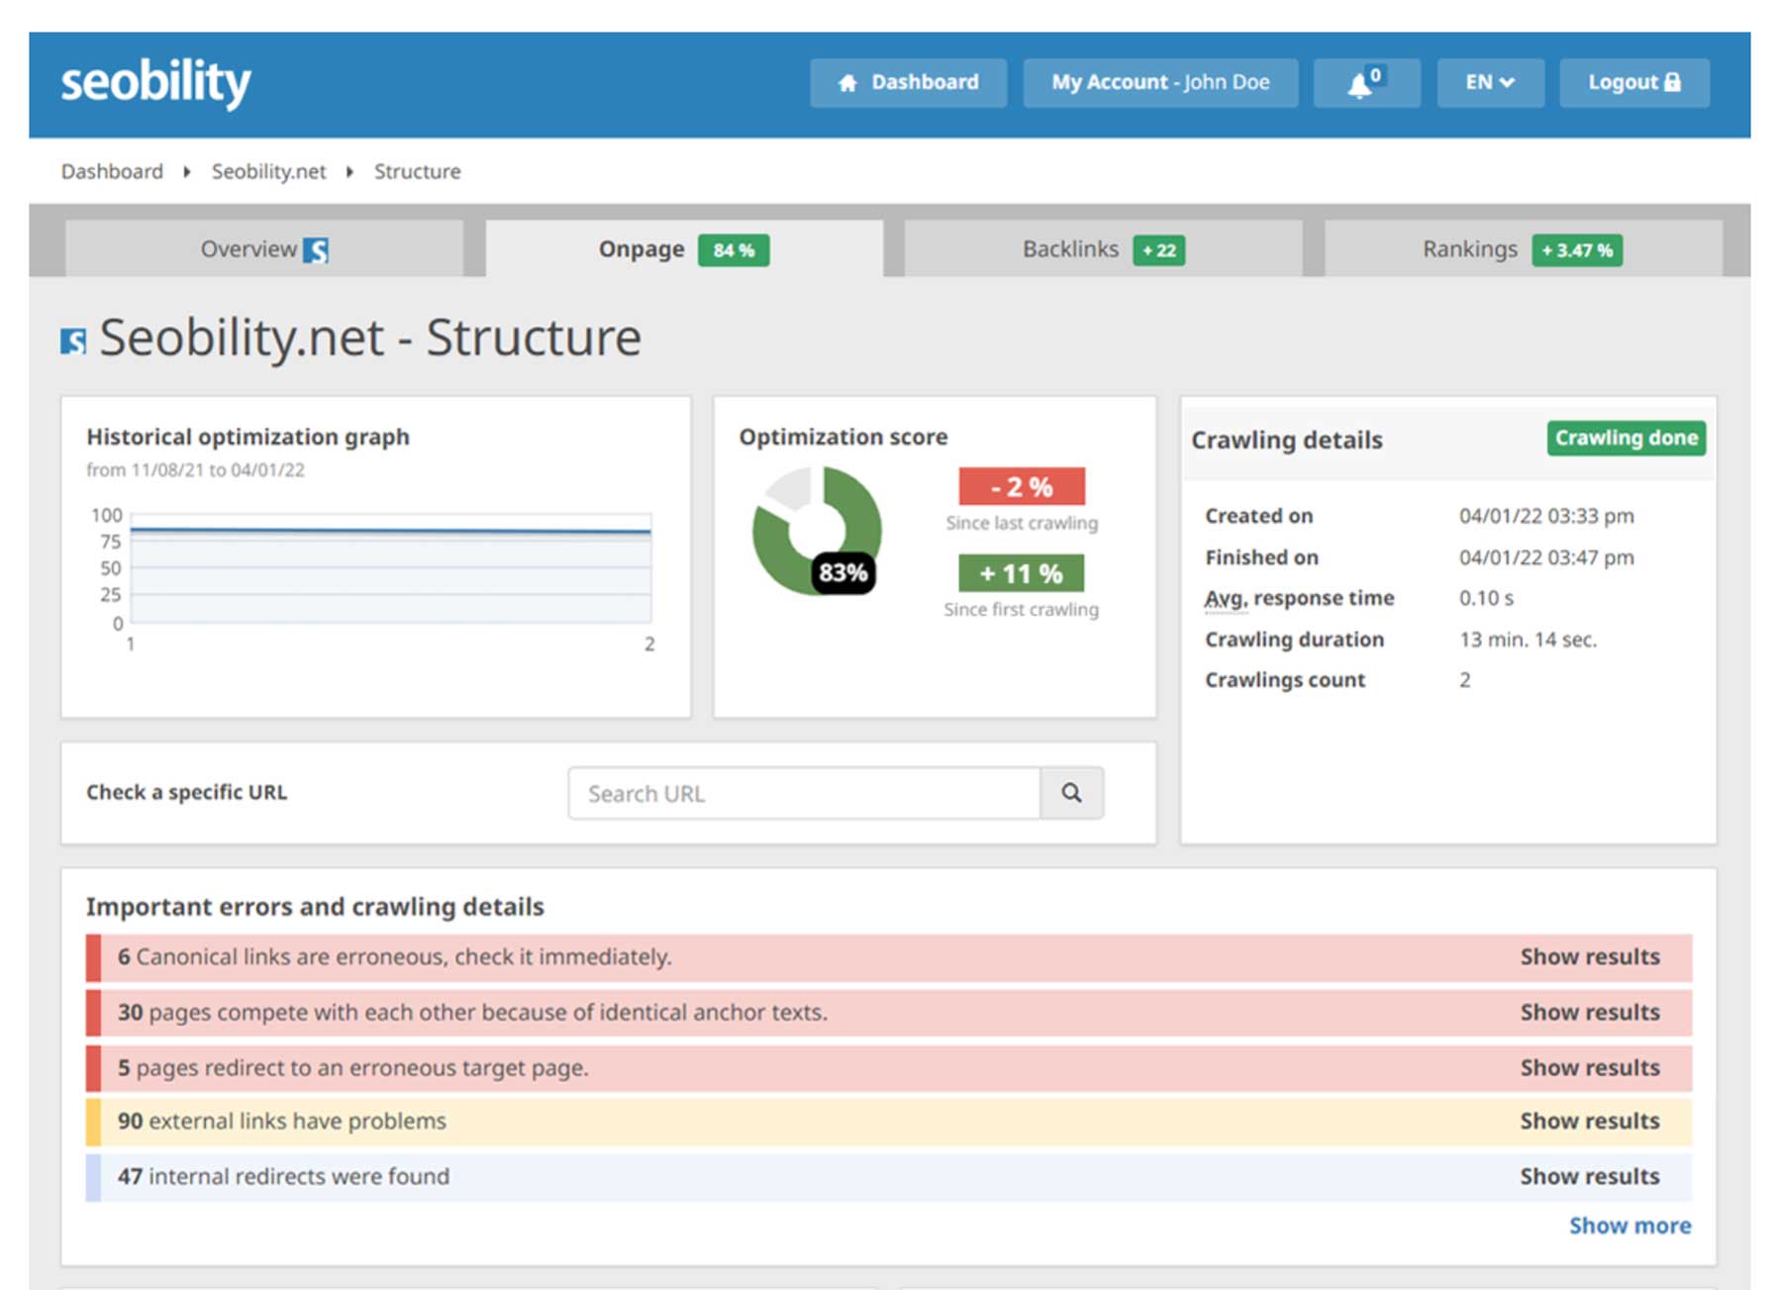
Task: Click the S icon on the Overview tab
Action: coord(317,248)
